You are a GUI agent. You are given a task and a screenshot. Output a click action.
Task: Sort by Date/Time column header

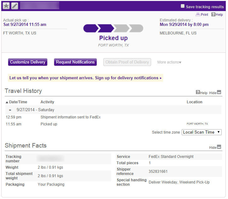[x=16, y=102]
